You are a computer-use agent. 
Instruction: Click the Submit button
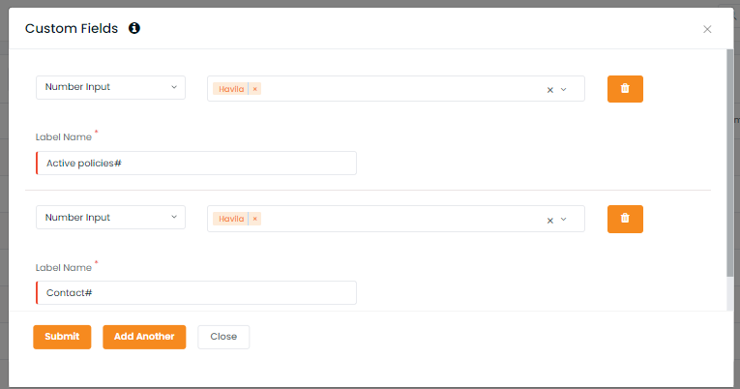pyautogui.click(x=62, y=337)
